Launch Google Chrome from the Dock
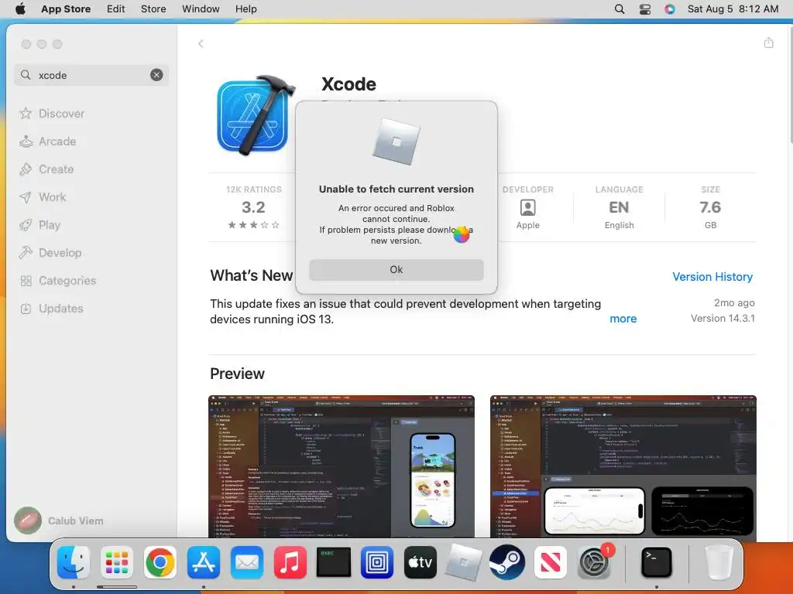The height and width of the screenshot is (594, 793). coord(160,562)
